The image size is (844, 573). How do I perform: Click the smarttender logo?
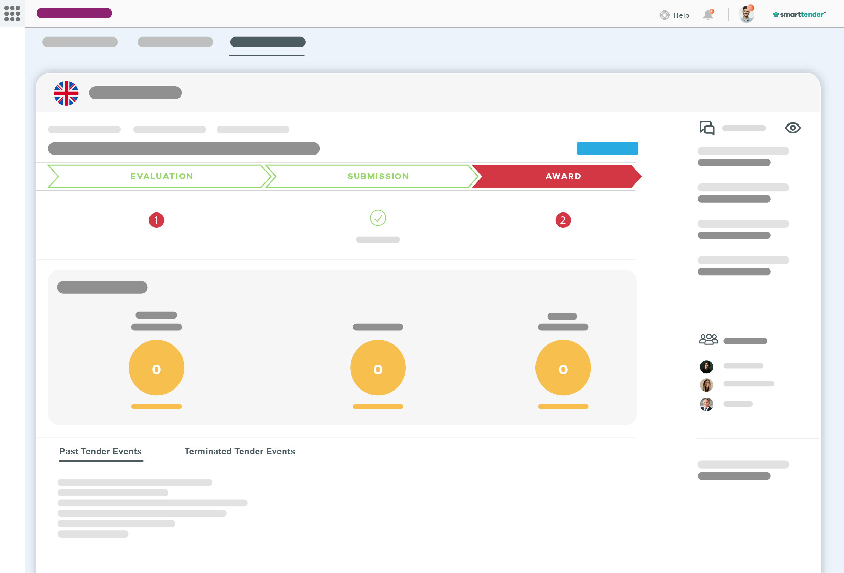pos(799,15)
